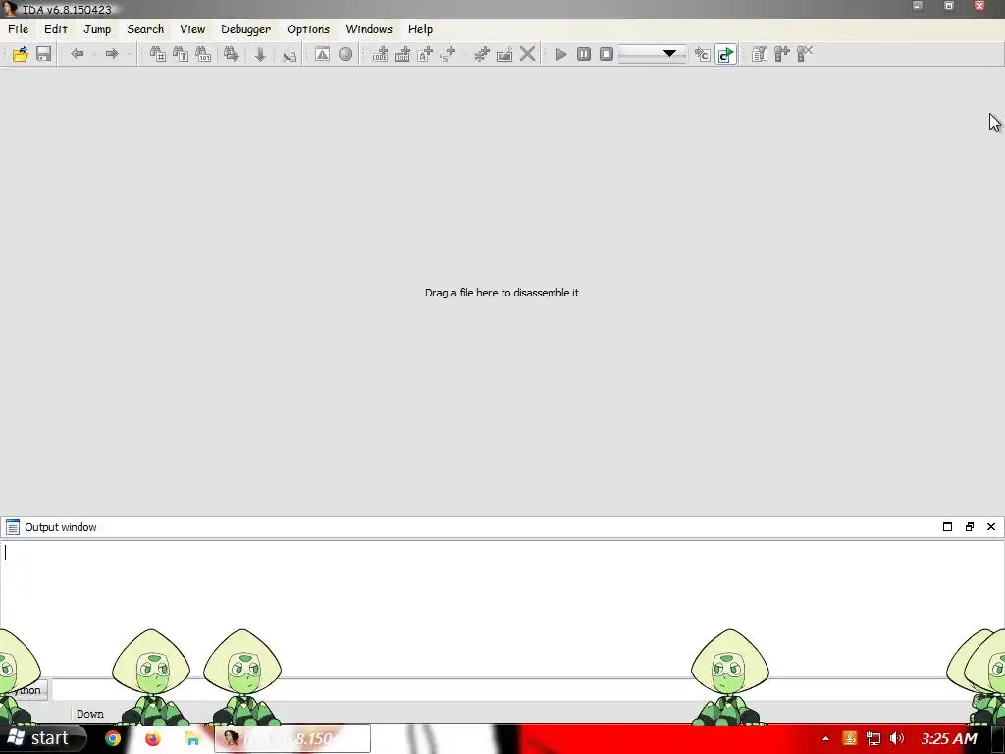The height and width of the screenshot is (754, 1005).
Task: Click the Output window title icon
Action: click(12, 527)
